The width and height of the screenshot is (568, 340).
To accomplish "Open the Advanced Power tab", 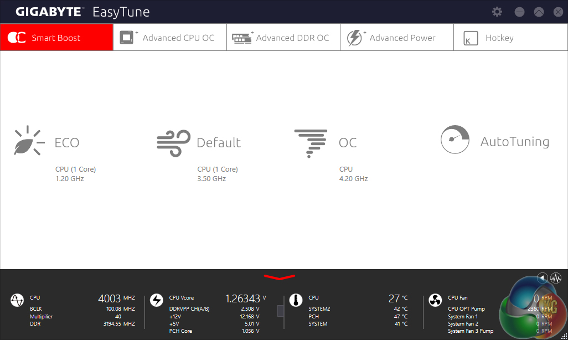I will 396,37.
